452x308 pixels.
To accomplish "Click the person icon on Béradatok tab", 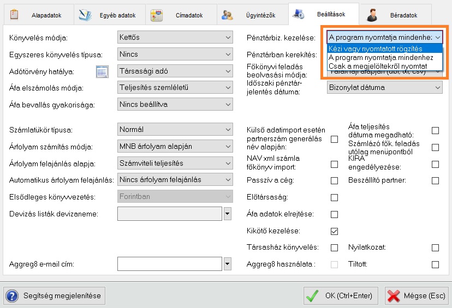I will (372, 15).
